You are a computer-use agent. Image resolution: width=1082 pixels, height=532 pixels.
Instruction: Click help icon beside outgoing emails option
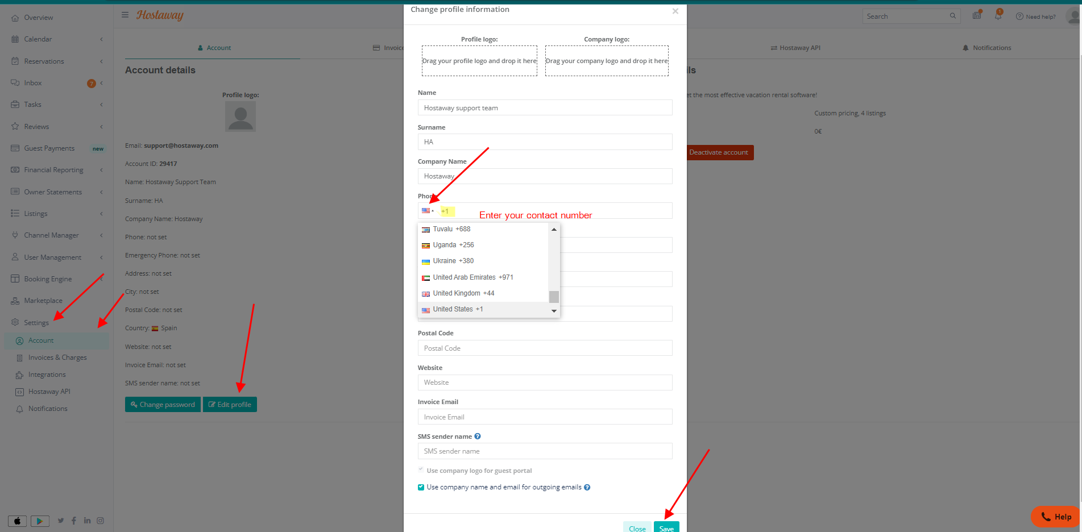click(587, 487)
